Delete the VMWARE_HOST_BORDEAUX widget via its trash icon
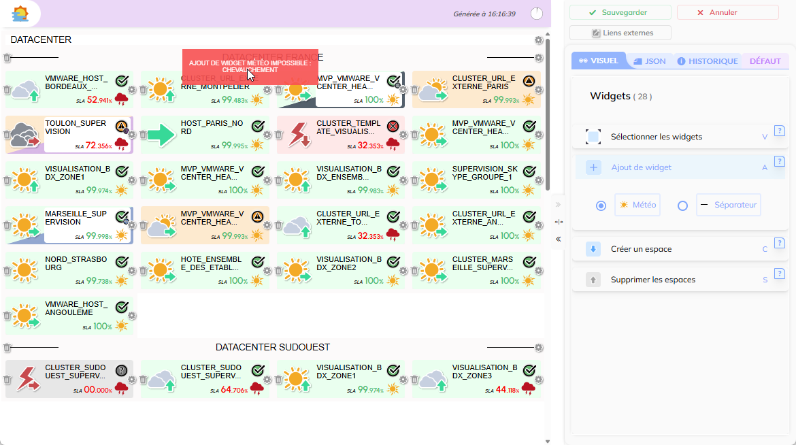The height and width of the screenshot is (445, 796). coord(7,90)
